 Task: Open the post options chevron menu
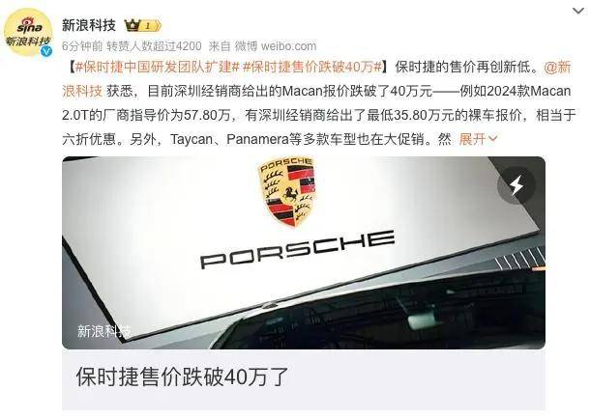(x=577, y=11)
